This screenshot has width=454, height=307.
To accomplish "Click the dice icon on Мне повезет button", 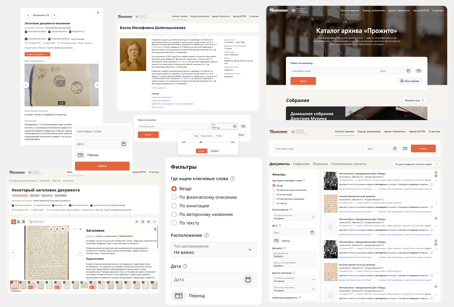I will (402, 81).
